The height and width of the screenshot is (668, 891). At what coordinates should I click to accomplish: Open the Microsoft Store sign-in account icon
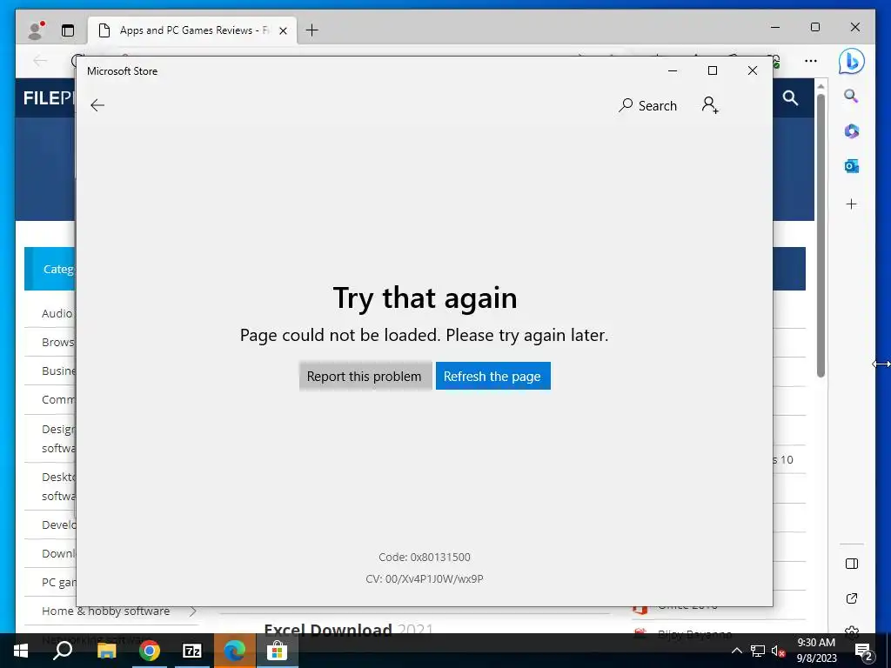710,105
